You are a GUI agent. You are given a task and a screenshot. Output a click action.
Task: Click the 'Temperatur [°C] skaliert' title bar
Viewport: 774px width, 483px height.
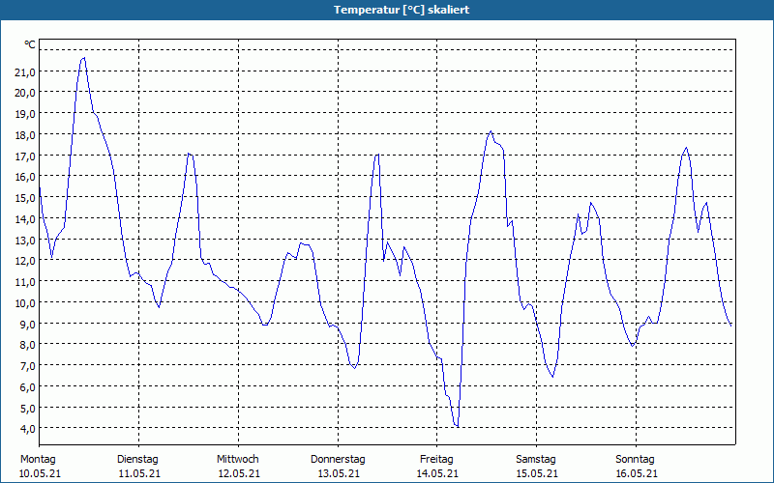pos(387,10)
